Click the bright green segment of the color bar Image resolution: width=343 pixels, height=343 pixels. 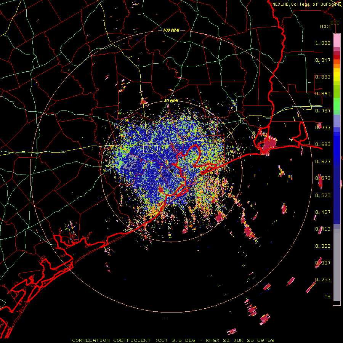point(337,104)
